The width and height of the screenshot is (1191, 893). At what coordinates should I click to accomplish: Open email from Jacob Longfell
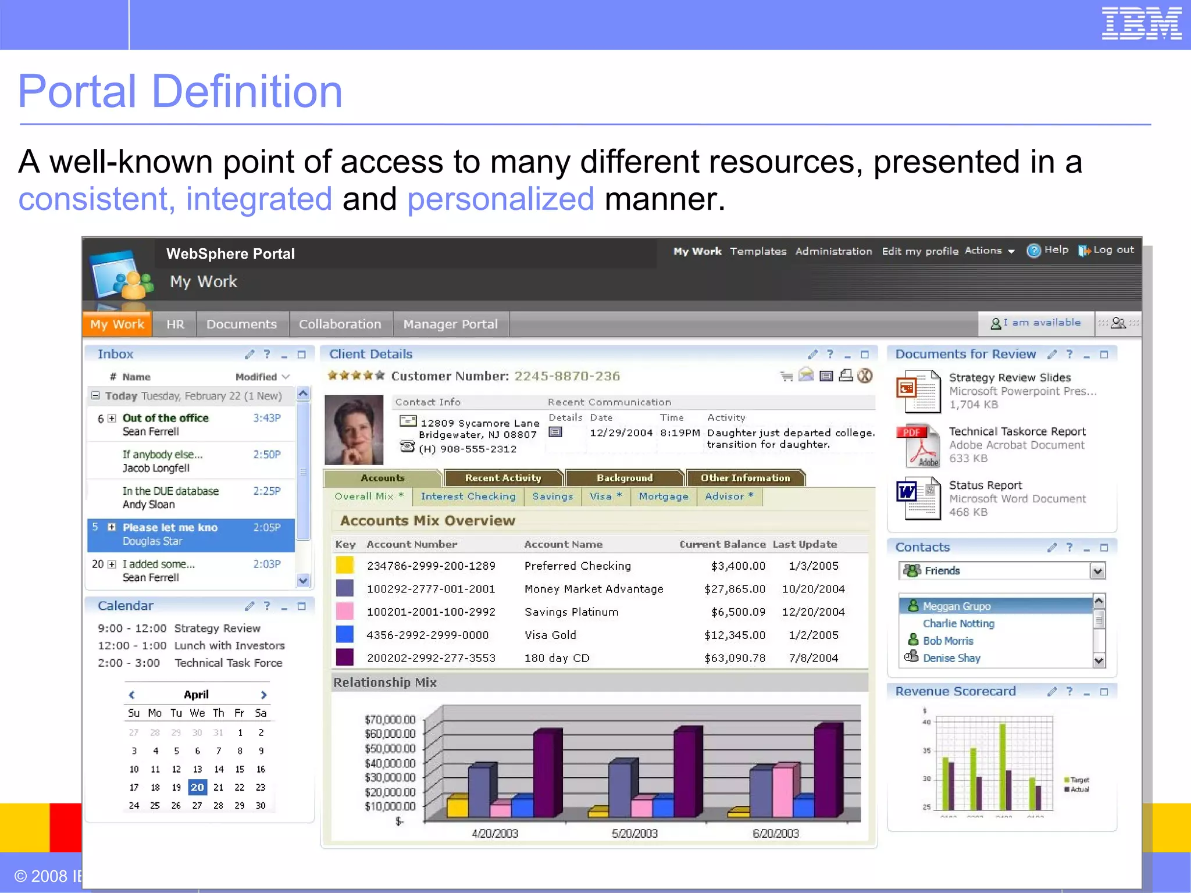tap(191, 461)
